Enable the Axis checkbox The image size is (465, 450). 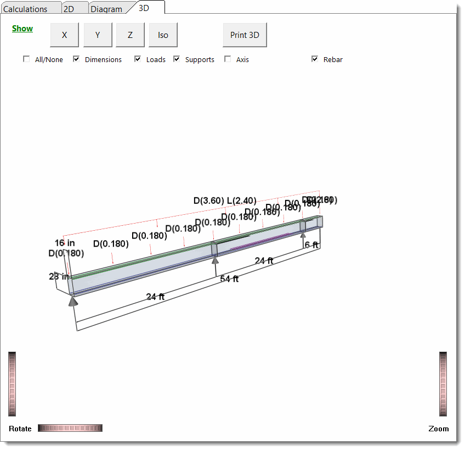coord(228,58)
